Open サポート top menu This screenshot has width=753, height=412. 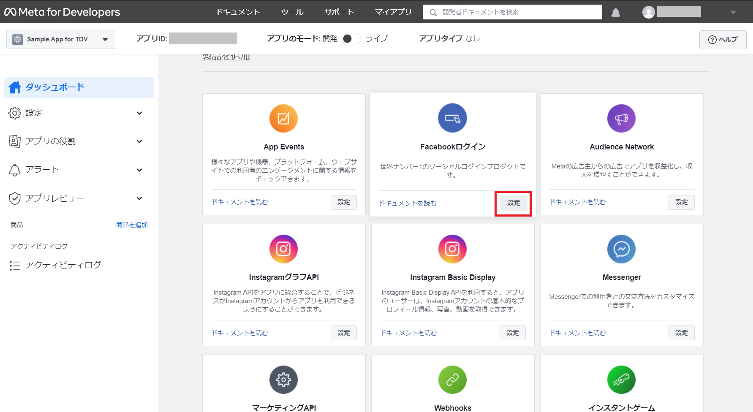(339, 12)
